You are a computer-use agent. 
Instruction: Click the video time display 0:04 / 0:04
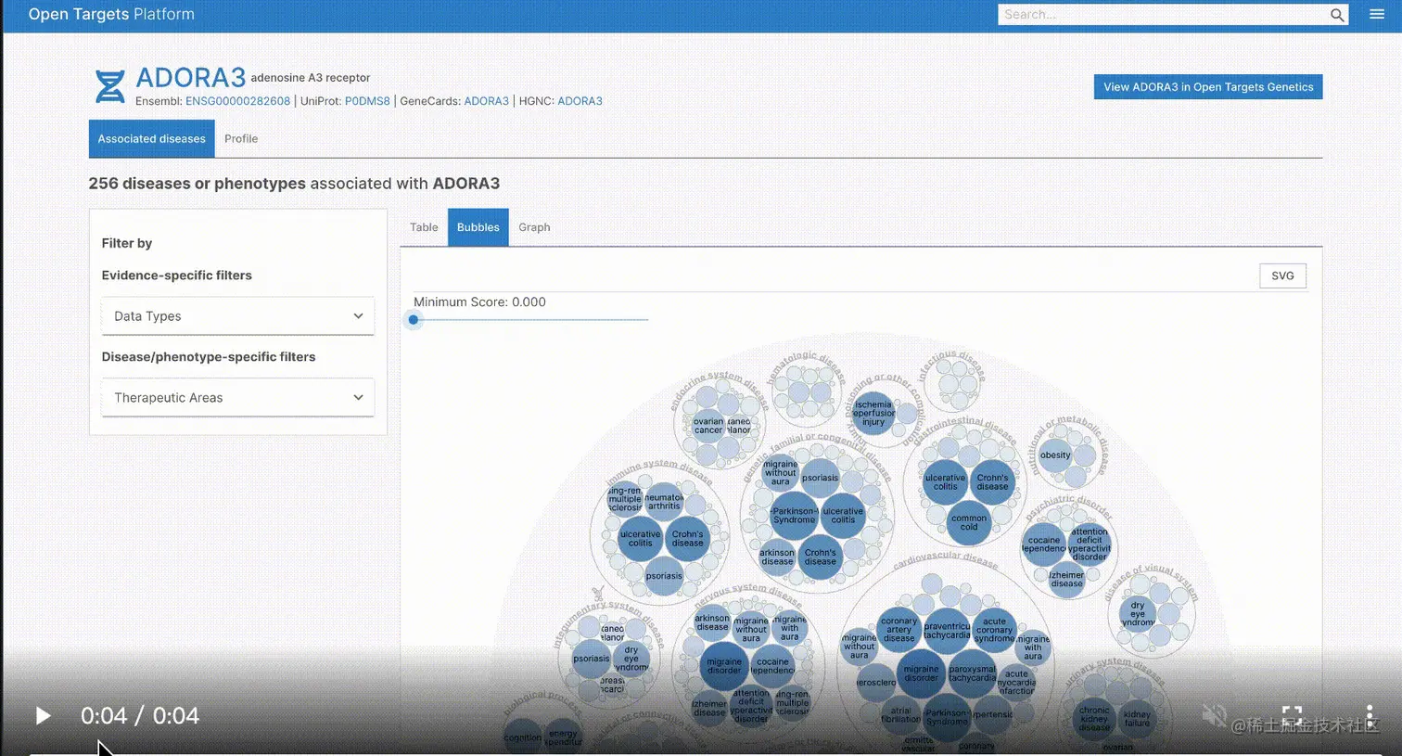[x=140, y=715]
